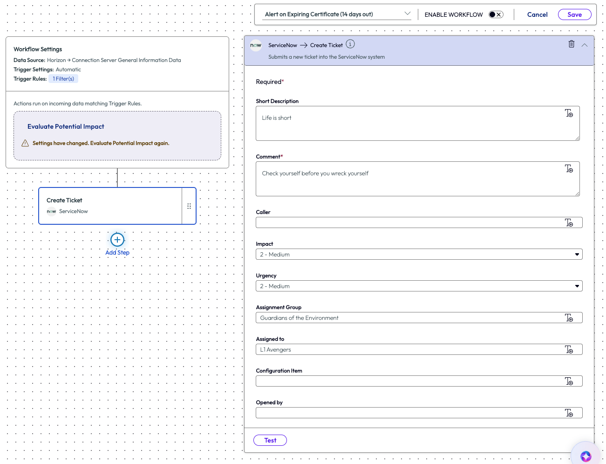Open the 1 Filter(s) trigger rules chip
The height and width of the screenshot is (464, 606).
(63, 78)
